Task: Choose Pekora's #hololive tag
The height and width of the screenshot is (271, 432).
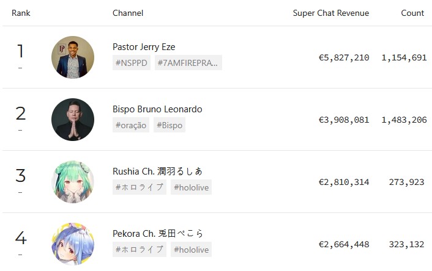Action: 191,250
